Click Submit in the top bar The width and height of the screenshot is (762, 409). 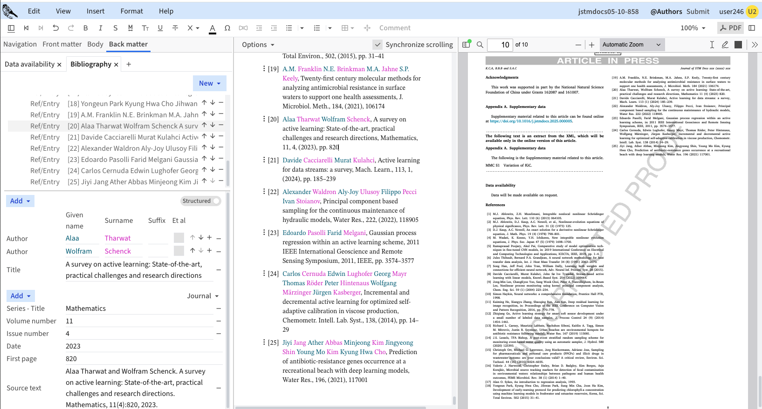(698, 11)
